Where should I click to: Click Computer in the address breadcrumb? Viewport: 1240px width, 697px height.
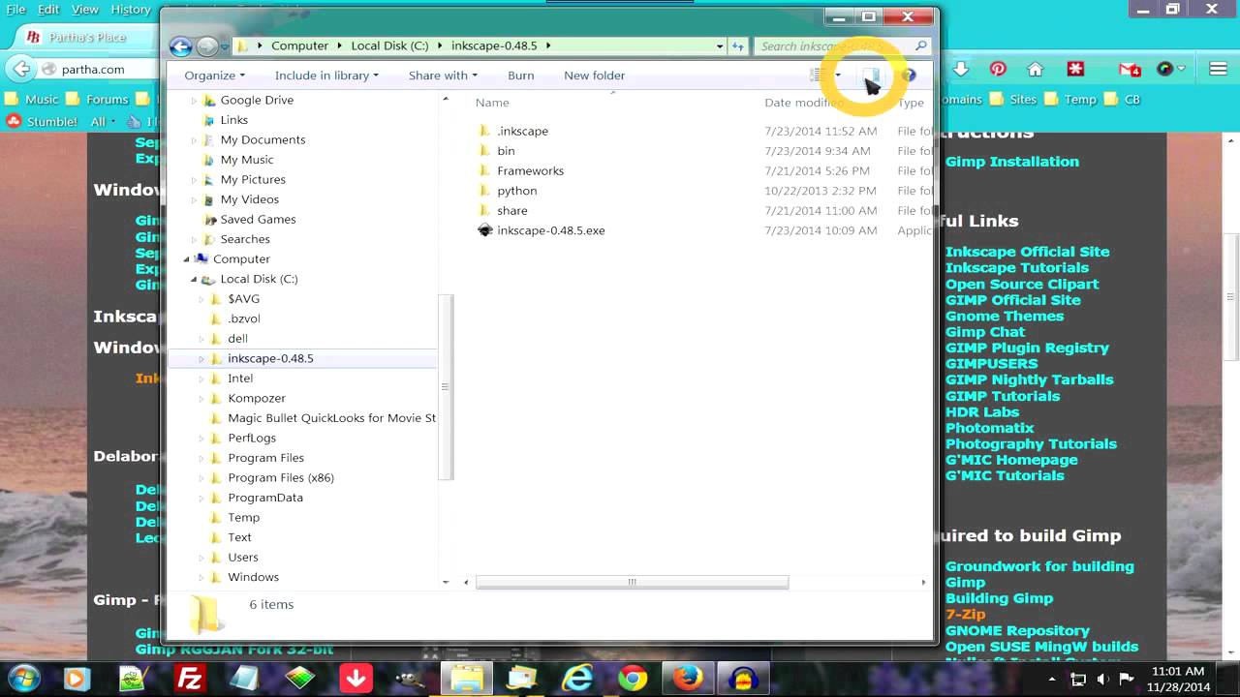tap(299, 45)
